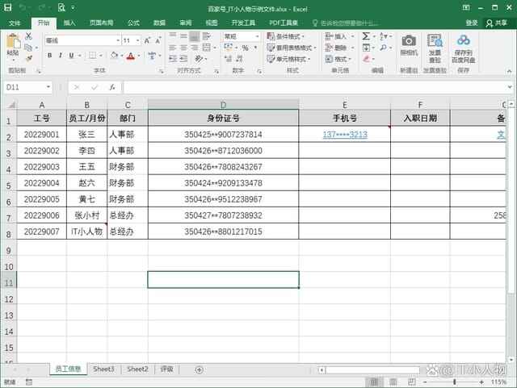Click the Clear eraser icon
This screenshot has height=388, width=517.
tap(366, 59)
